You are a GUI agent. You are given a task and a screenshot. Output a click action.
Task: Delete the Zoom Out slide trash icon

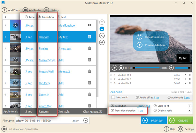point(89,106)
